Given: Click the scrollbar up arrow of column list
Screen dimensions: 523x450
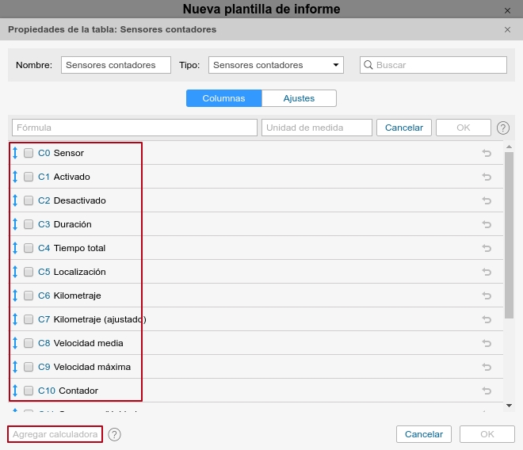Looking at the screenshot, I should (509, 146).
